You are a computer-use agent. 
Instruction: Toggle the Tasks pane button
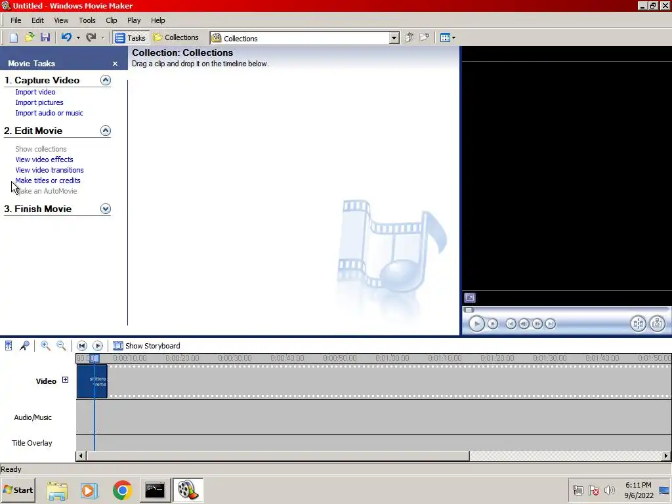pyautogui.click(x=131, y=37)
